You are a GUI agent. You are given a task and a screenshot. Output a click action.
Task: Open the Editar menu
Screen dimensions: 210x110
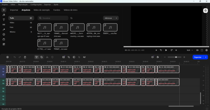13,5
